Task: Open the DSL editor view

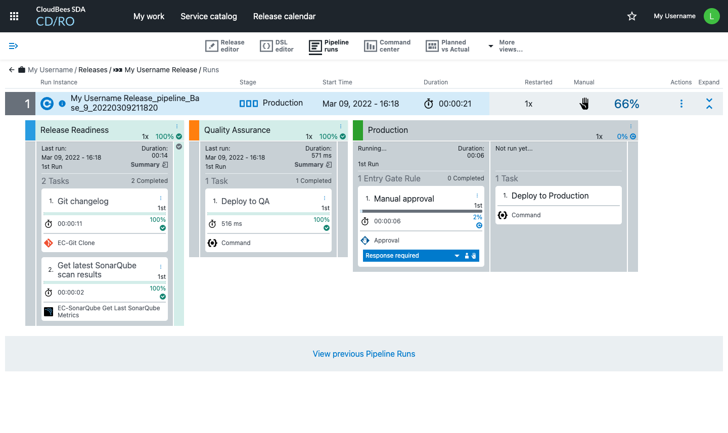Action: tap(277, 46)
